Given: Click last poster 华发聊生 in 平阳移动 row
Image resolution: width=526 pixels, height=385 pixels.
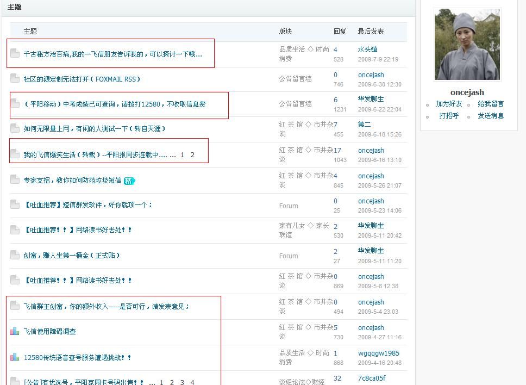Looking at the screenshot, I should click(371, 99).
